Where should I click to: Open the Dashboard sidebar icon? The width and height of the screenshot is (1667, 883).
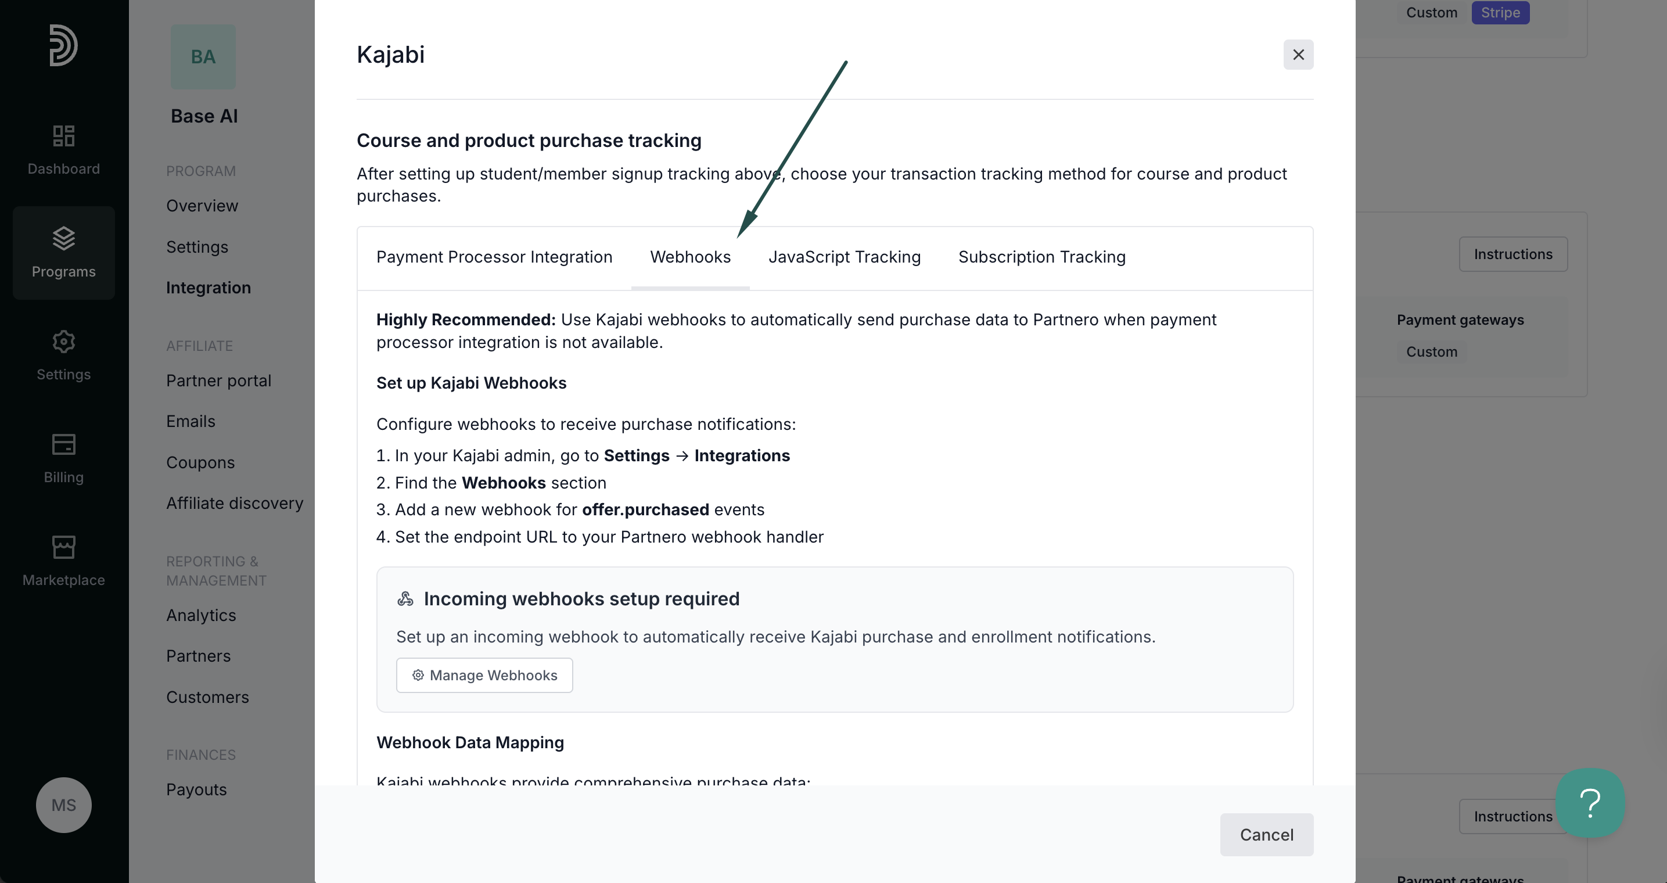pyautogui.click(x=63, y=136)
